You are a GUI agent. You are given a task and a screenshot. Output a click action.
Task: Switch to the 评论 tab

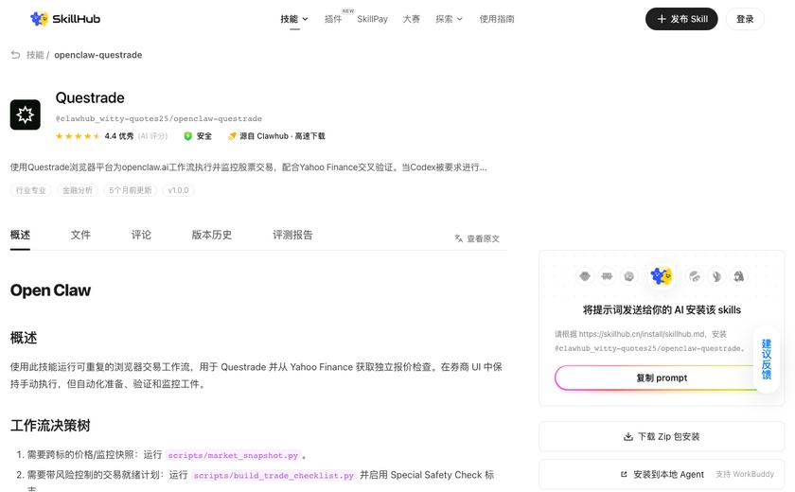click(141, 235)
